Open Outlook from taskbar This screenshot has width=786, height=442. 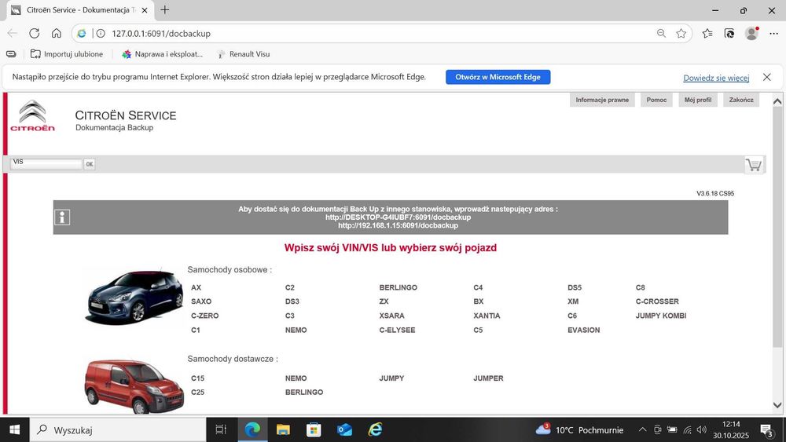(344, 429)
